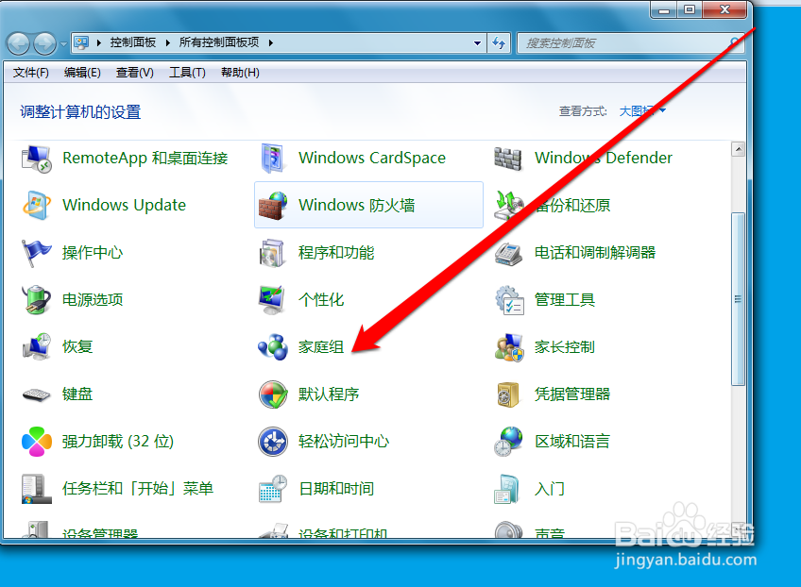Screen dimensions: 801x587
Task: Open the 编辑(E) menu
Action: (82, 73)
